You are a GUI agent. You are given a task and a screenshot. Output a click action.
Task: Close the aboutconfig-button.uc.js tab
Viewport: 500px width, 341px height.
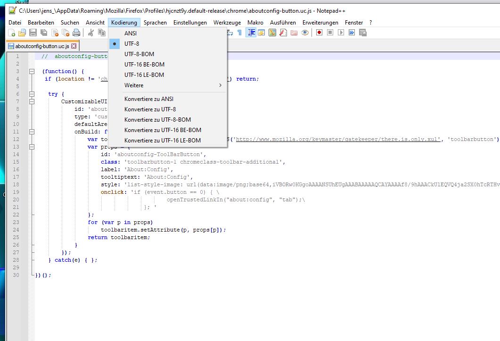(x=74, y=46)
